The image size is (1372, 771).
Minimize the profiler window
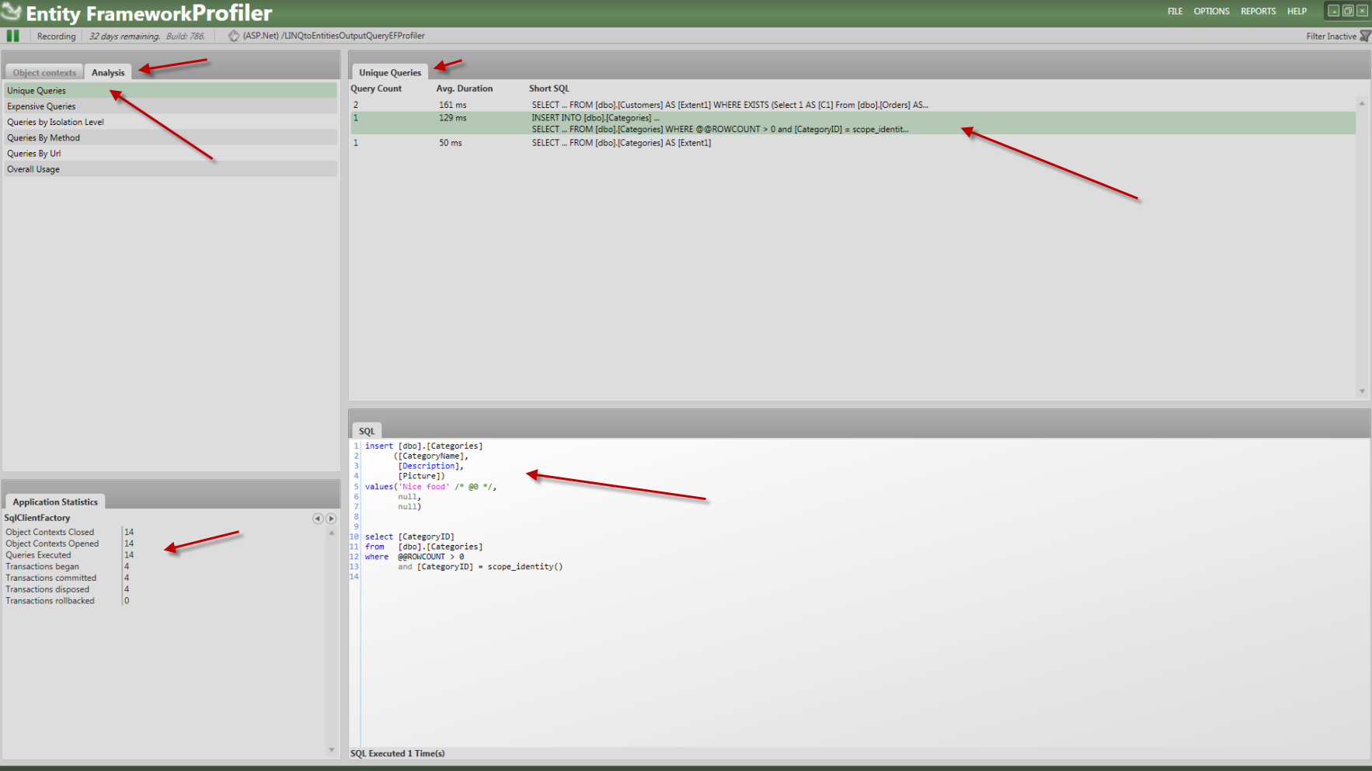tap(1333, 11)
